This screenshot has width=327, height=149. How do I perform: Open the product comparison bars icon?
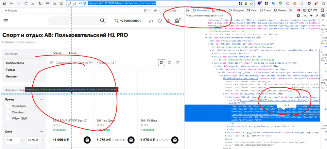coord(151,21)
